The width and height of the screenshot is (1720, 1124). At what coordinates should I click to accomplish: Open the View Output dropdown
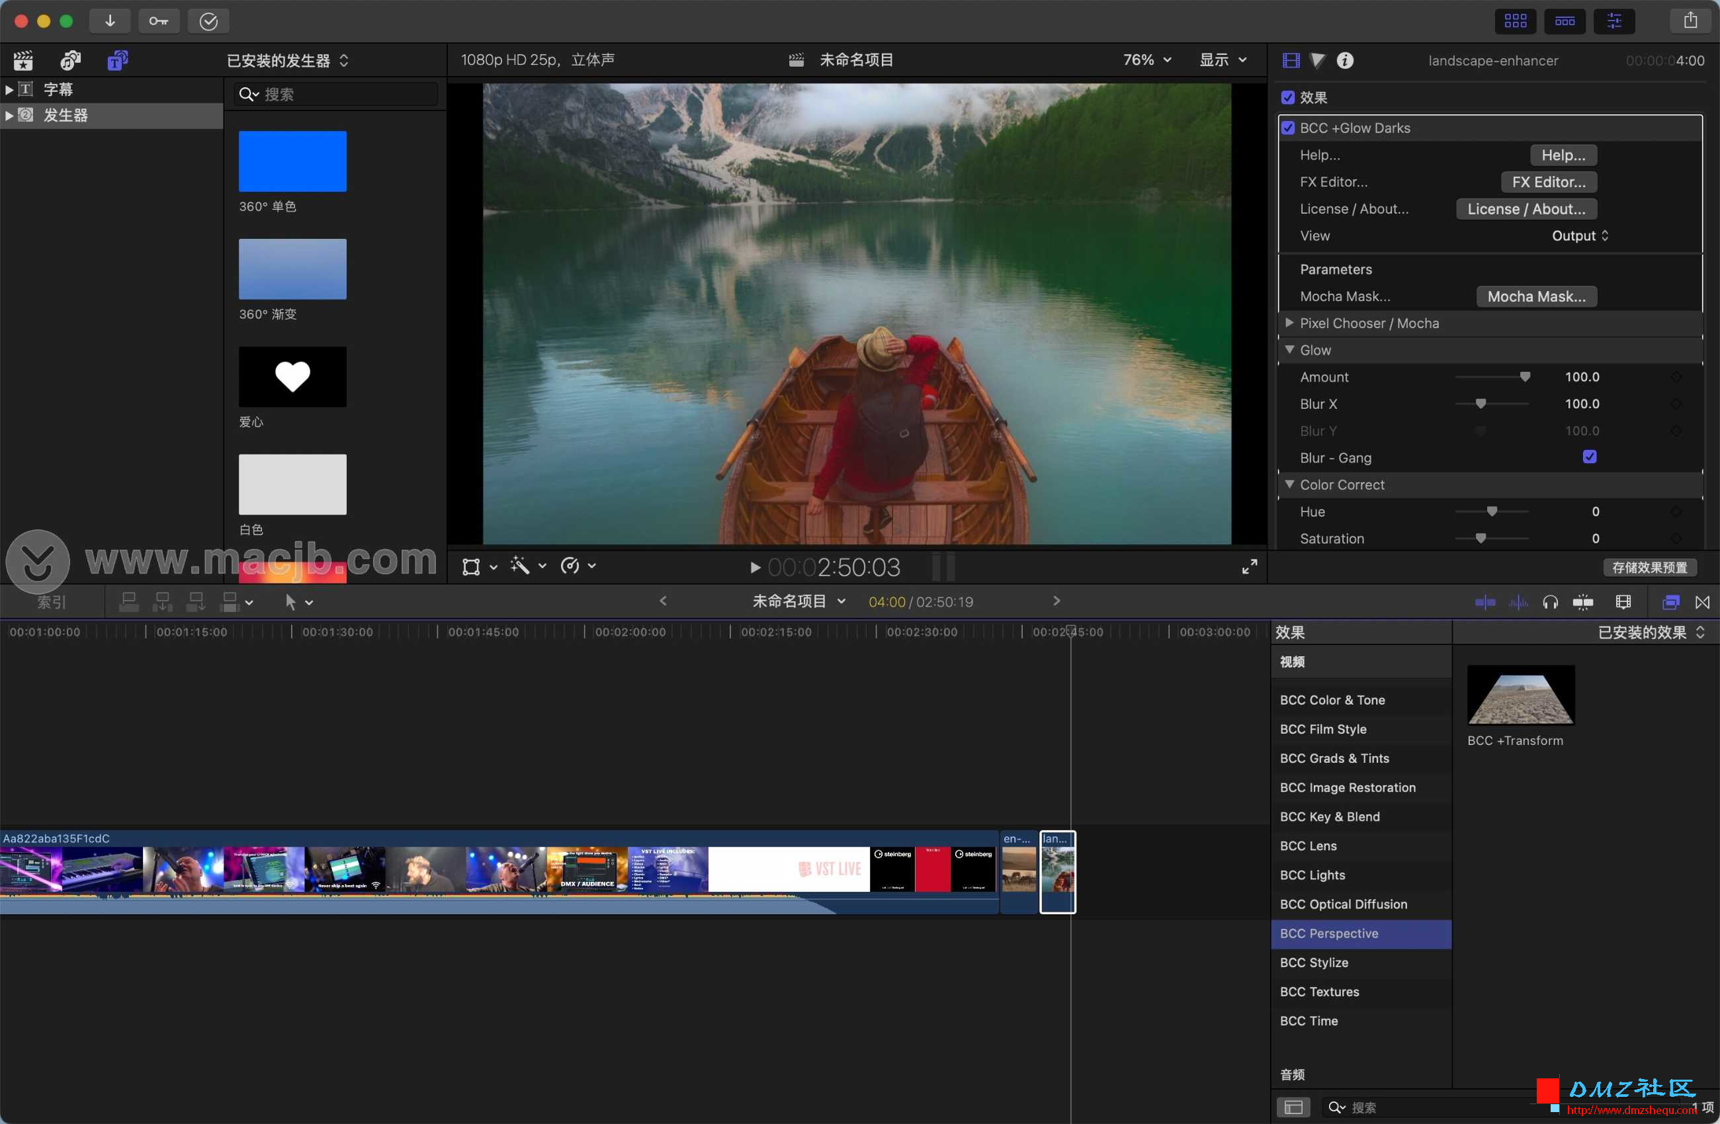click(x=1580, y=236)
